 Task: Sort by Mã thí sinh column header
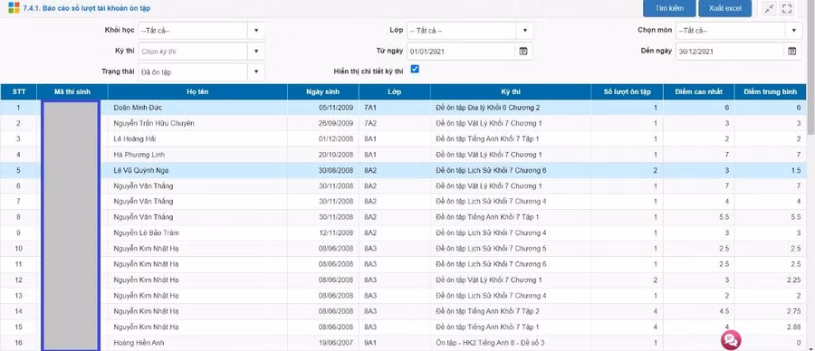coord(72,91)
